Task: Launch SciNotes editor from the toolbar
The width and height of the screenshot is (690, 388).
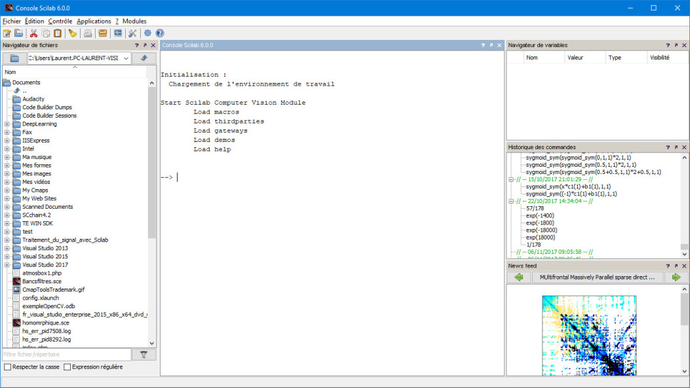Action: pyautogui.click(x=7, y=33)
